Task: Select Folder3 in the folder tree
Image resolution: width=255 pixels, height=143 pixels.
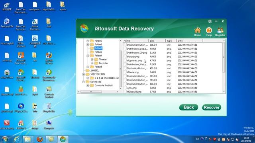Action: coord(98,52)
